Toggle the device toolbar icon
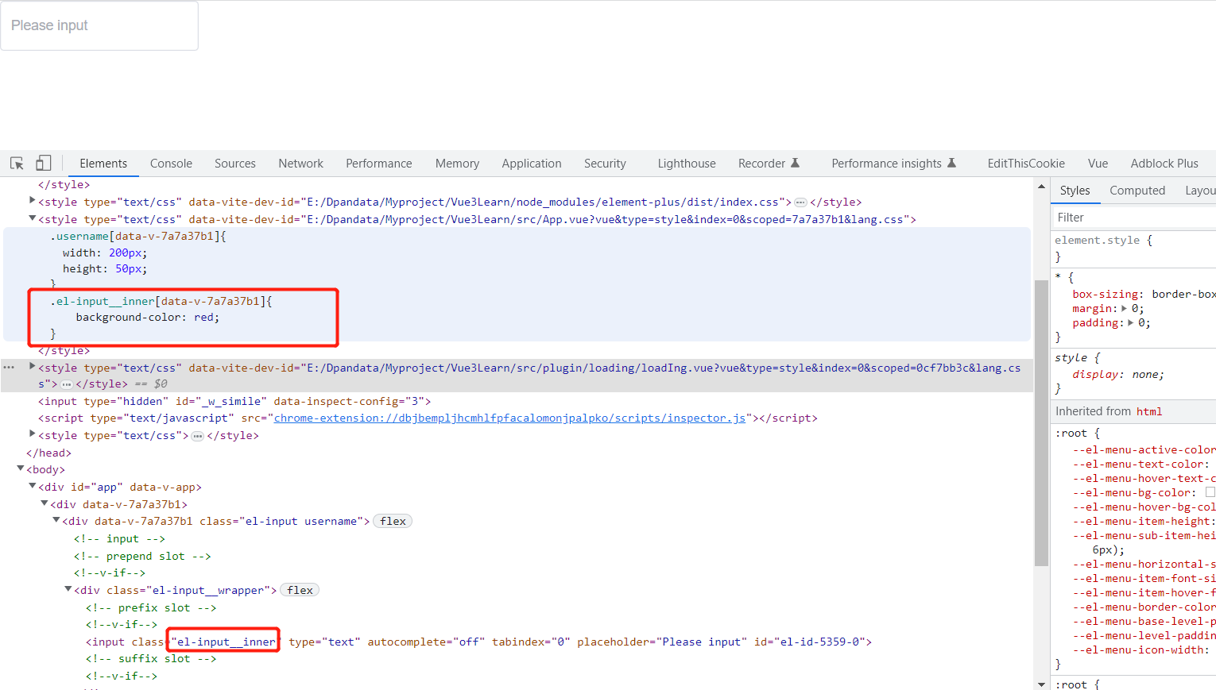This screenshot has height=690, width=1216. click(x=44, y=163)
